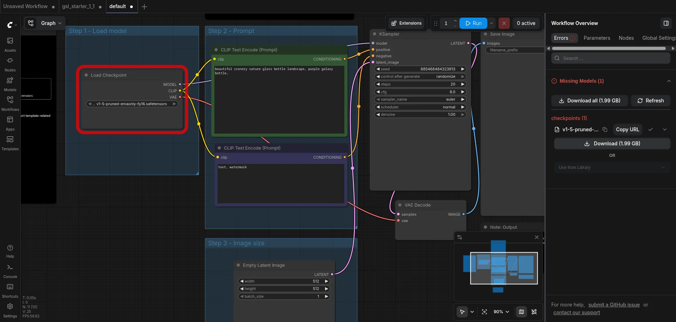The height and width of the screenshot is (322, 676).
Task: Click Download all (1.99 GB) button
Action: (x=590, y=101)
